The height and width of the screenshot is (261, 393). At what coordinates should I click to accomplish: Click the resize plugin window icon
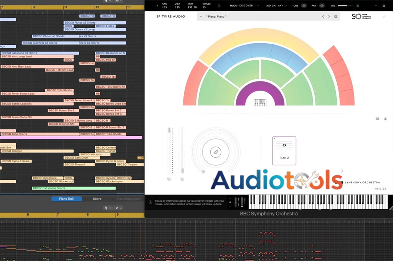384,17
